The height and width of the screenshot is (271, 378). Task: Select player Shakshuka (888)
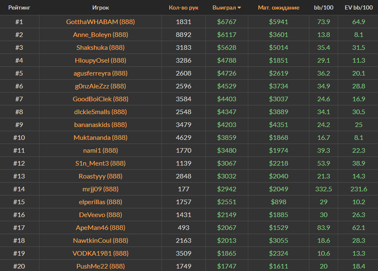(x=100, y=47)
